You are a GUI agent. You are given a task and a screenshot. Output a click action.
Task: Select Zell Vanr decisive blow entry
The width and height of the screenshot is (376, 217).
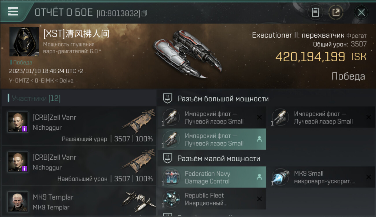coord(79,126)
